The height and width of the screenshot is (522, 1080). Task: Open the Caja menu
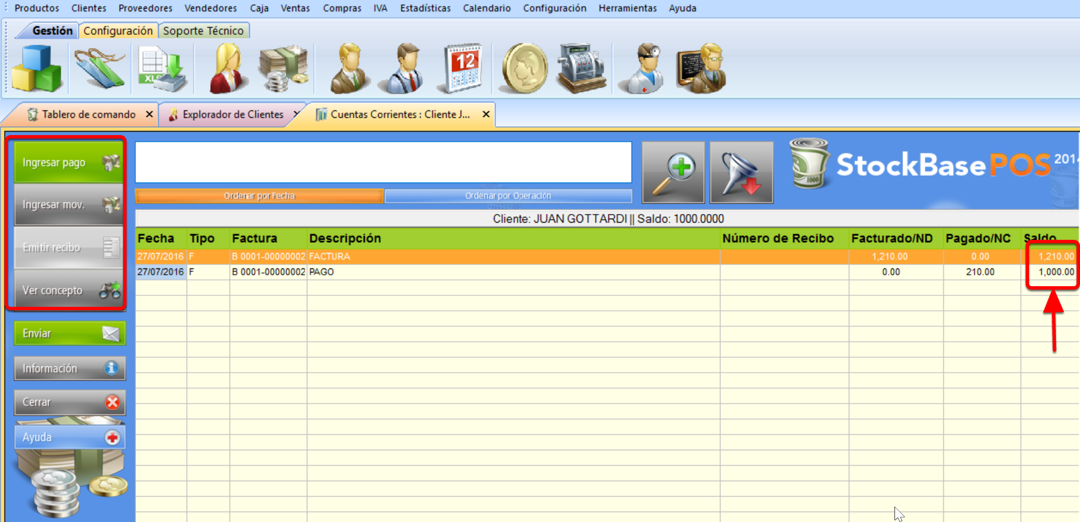[259, 8]
